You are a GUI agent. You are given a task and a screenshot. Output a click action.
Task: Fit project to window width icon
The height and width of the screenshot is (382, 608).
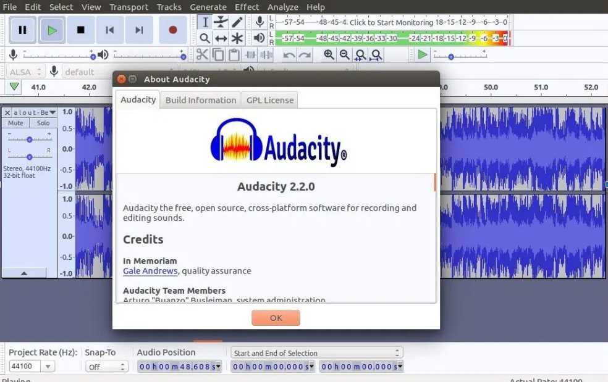pyautogui.click(x=376, y=55)
